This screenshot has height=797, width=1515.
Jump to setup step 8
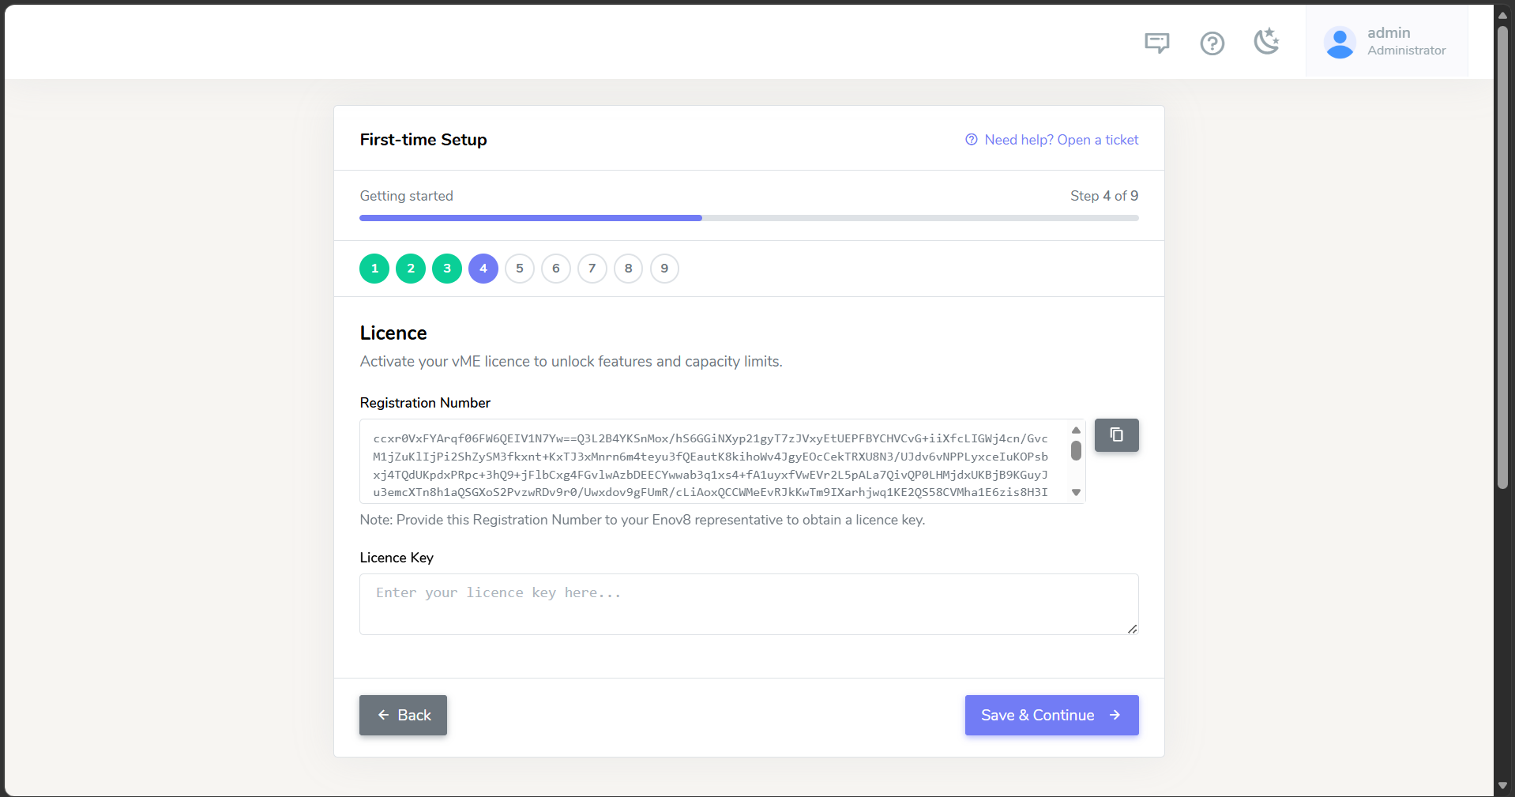(x=629, y=269)
